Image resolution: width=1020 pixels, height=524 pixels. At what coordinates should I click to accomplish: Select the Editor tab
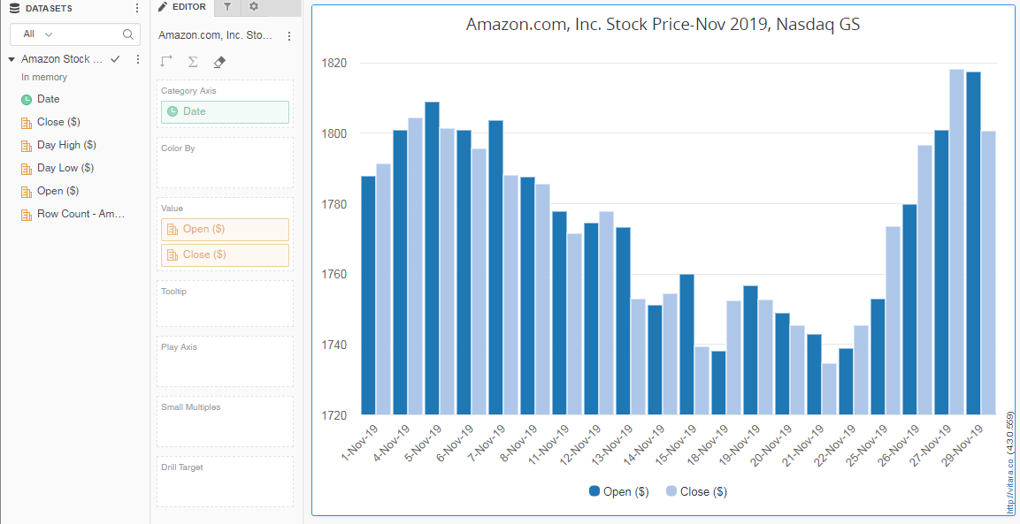182,7
